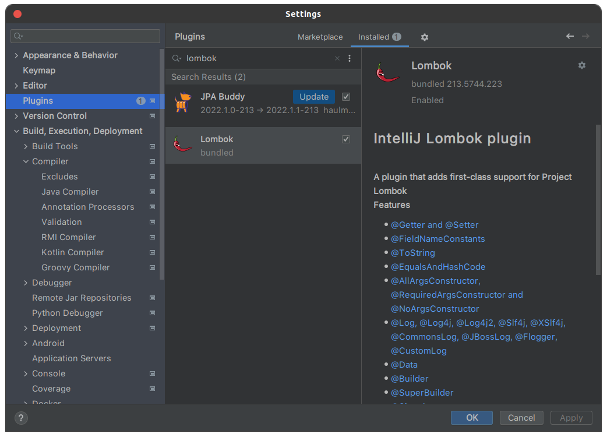The image size is (607, 437).
Task: Switch to the Marketplace tab
Action: (x=320, y=37)
